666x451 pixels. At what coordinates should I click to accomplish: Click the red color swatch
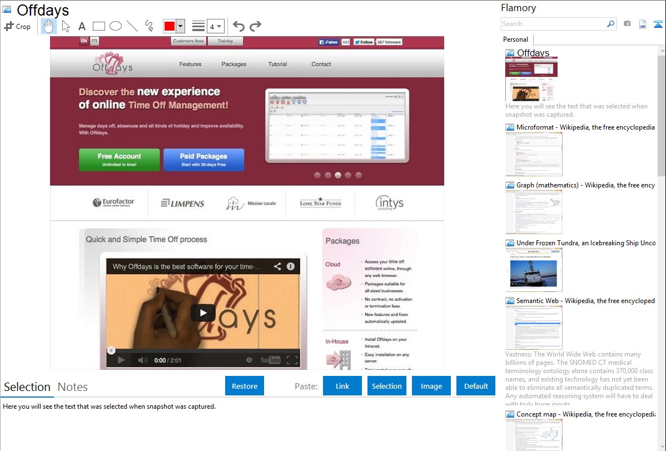pos(170,26)
